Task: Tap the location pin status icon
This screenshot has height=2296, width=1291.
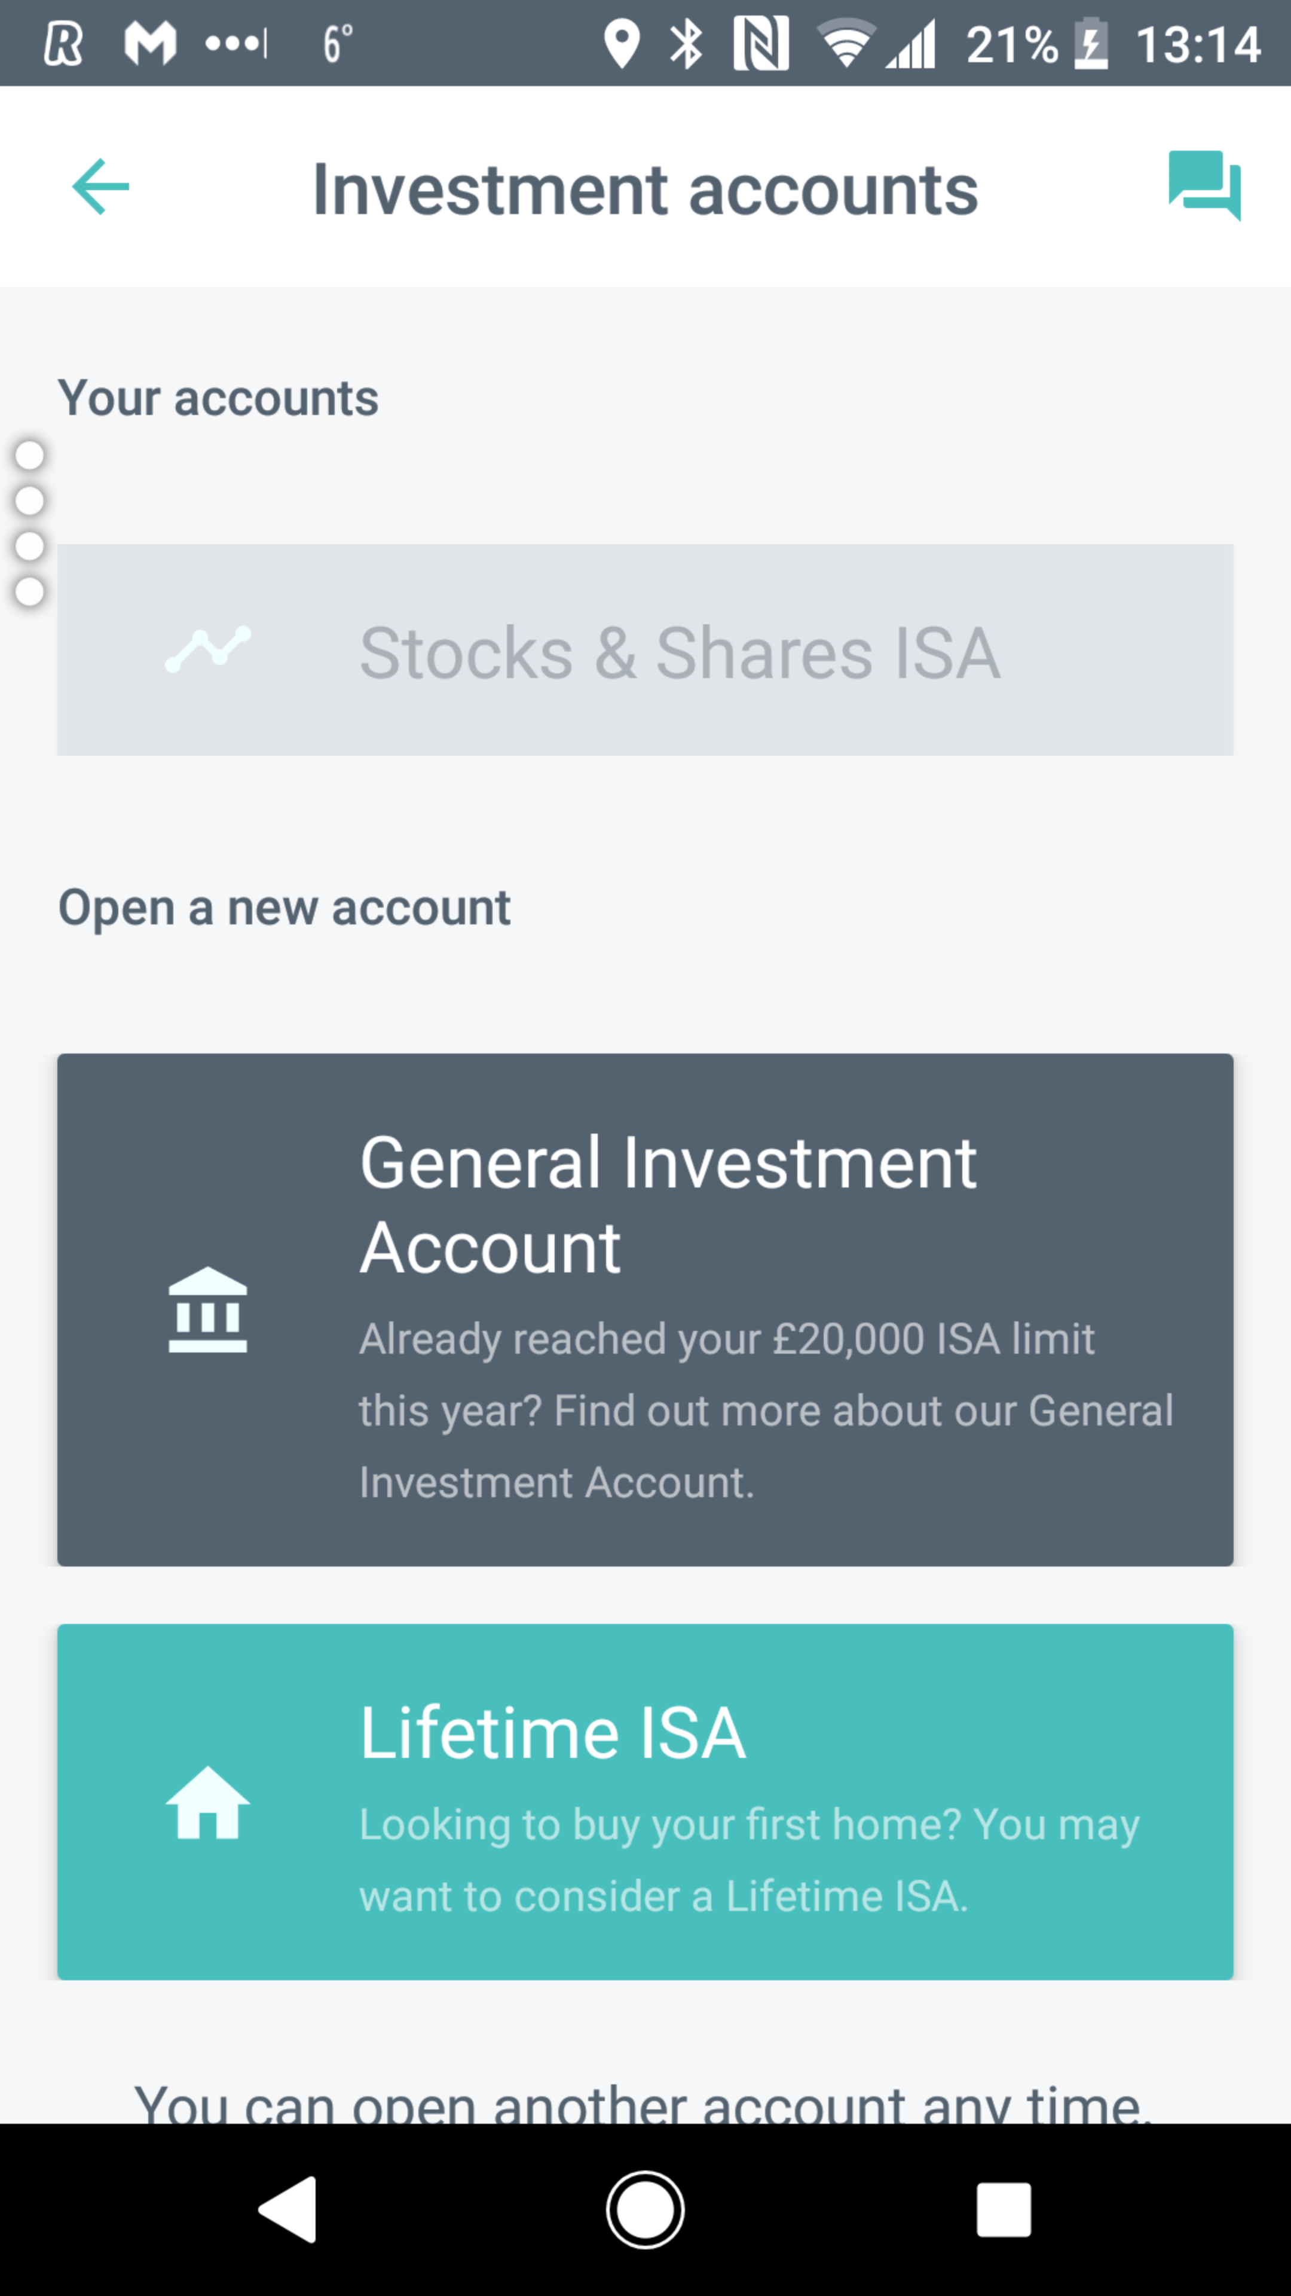Action: 621,44
